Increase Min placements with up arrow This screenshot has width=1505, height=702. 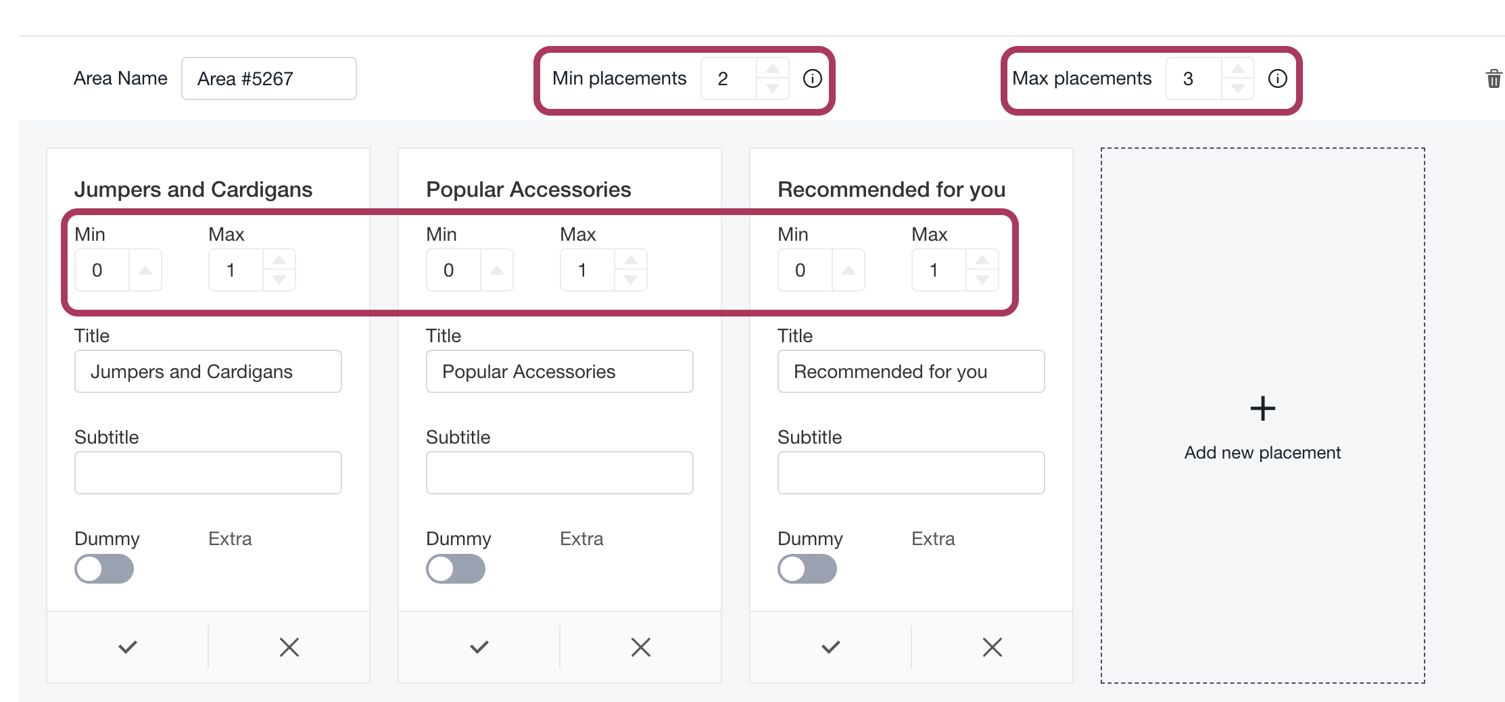(773, 69)
